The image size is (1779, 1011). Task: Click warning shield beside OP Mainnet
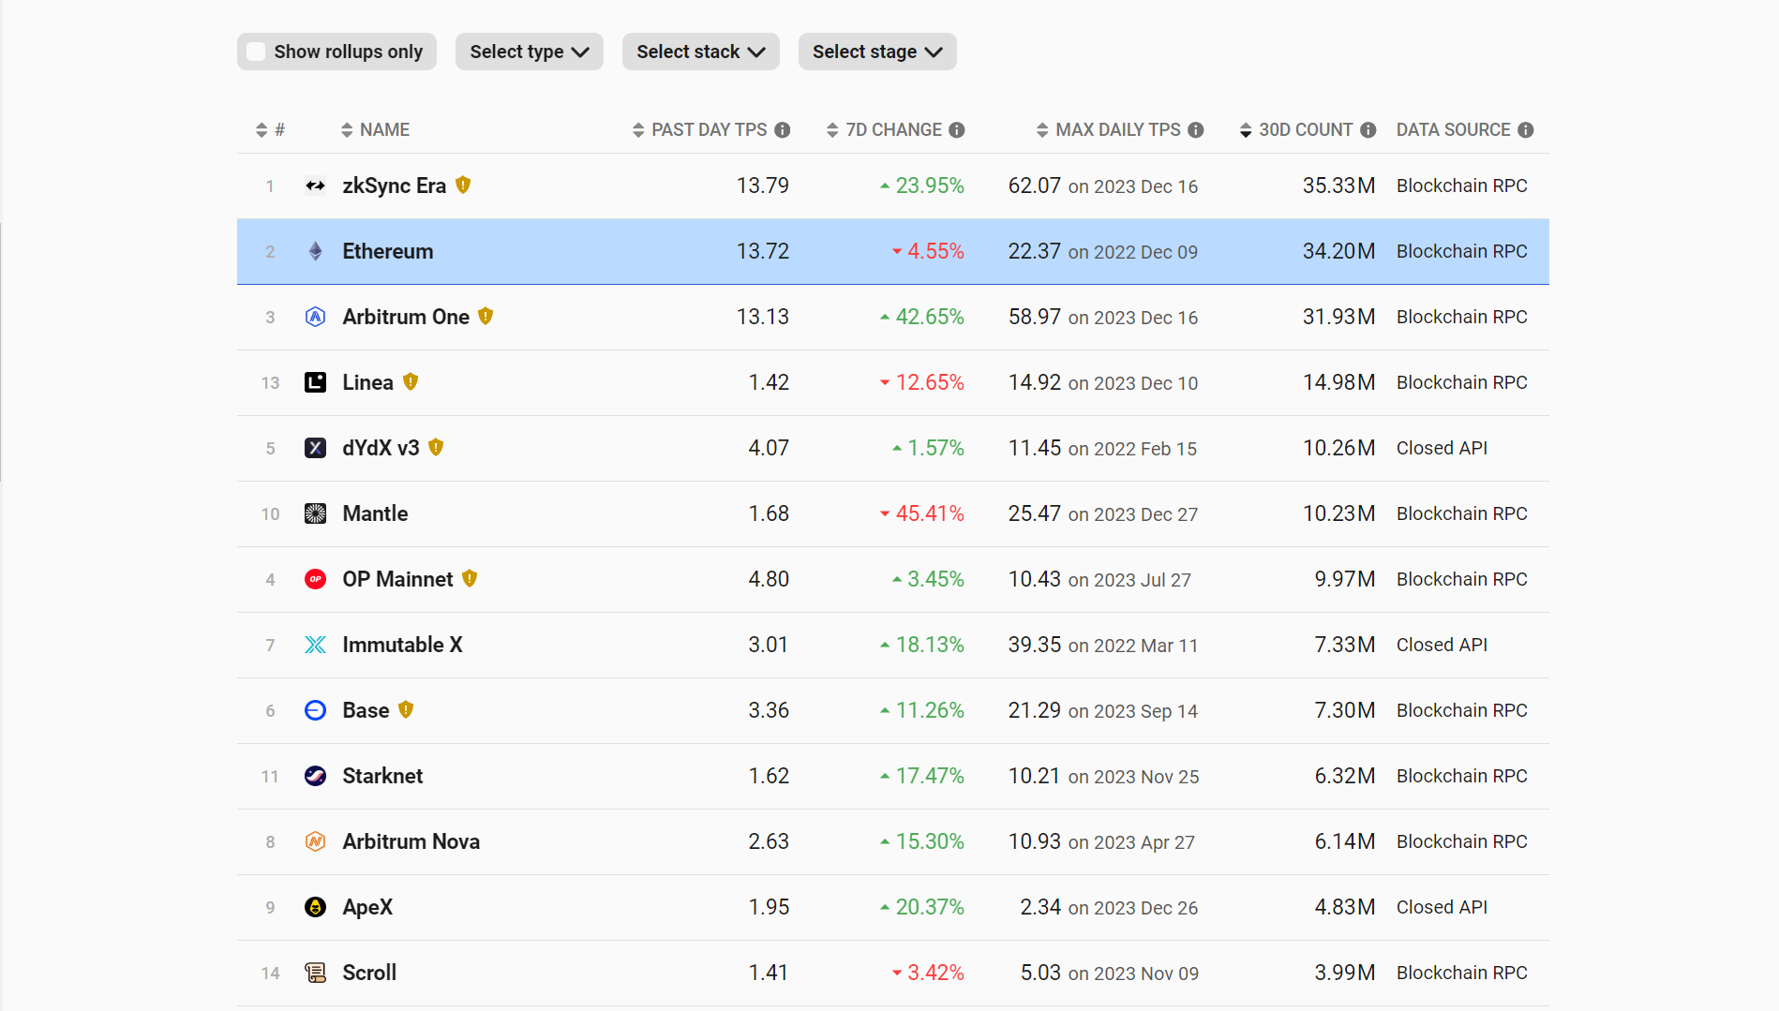click(x=470, y=579)
